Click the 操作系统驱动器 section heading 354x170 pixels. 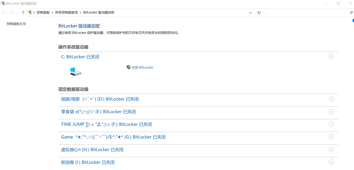click(x=73, y=47)
